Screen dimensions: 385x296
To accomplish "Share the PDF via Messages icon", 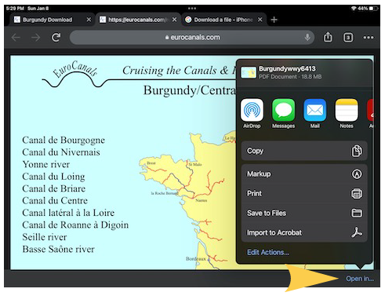I will [283, 110].
